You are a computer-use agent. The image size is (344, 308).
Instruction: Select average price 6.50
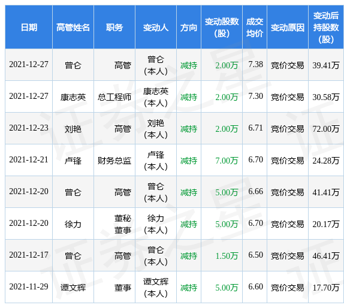[x=255, y=255]
